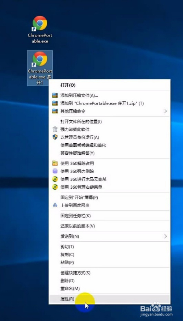183x321 pixels.
Task: Choose 粘贴(P) from the menu
Action: pos(109,262)
